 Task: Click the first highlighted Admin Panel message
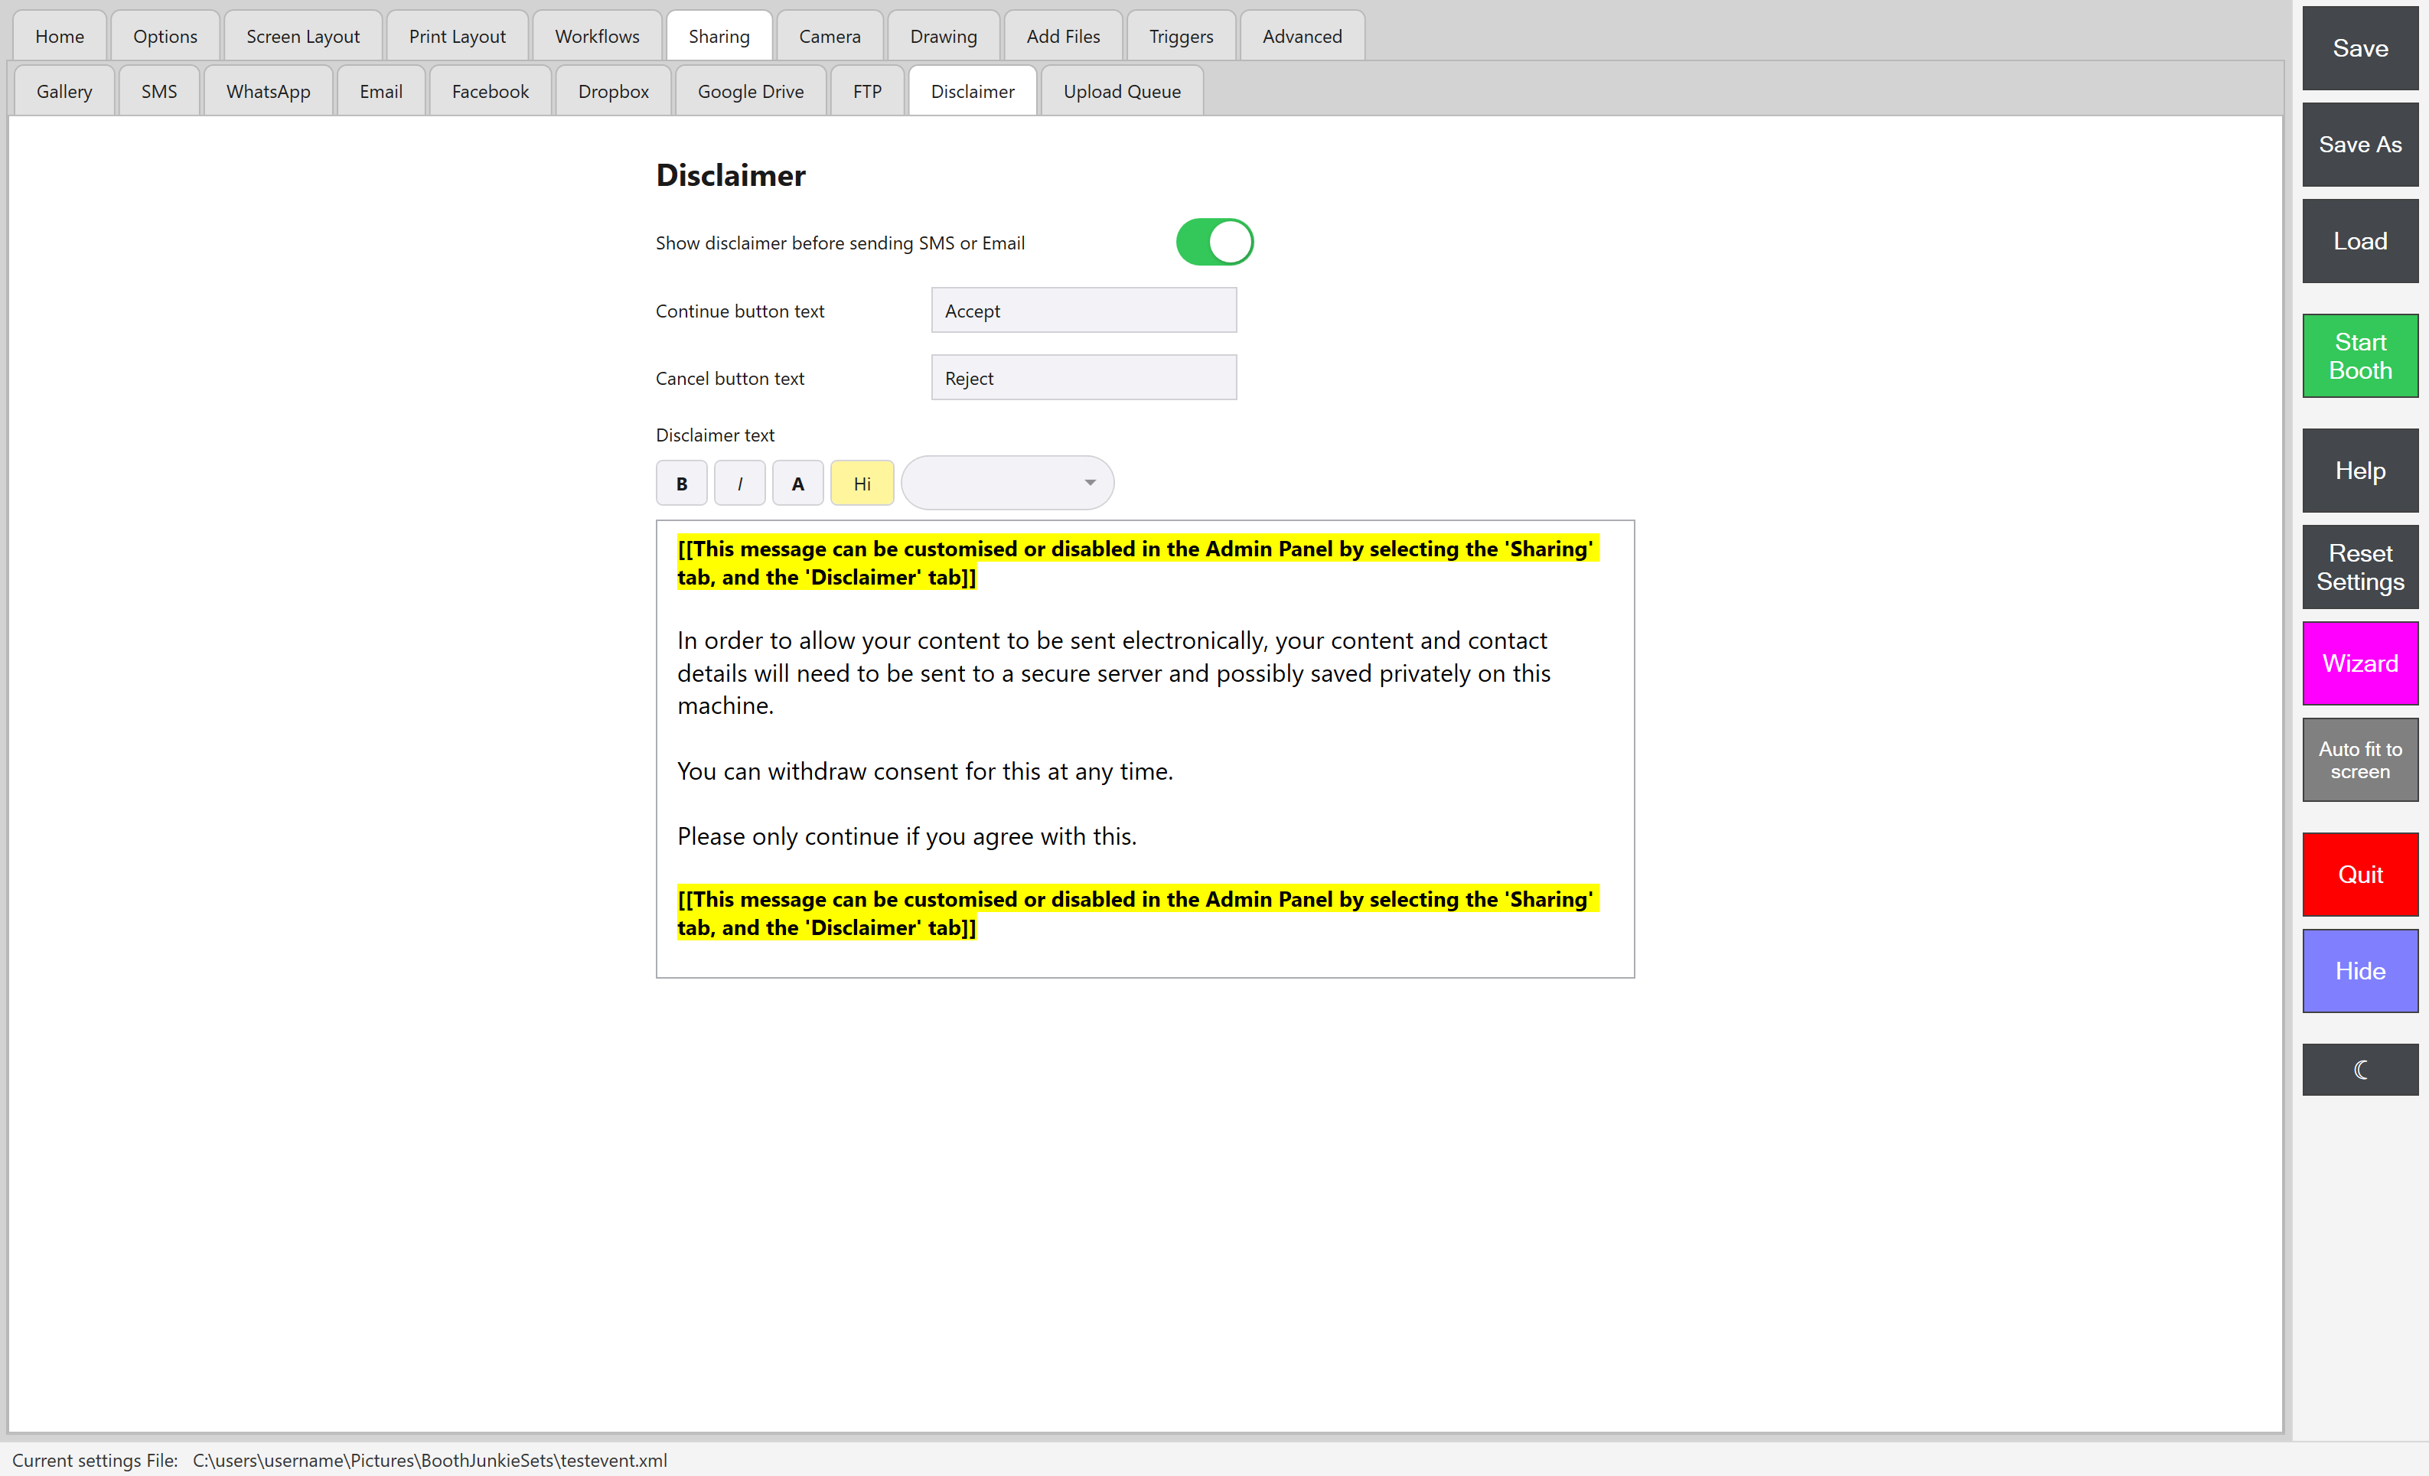tap(1136, 563)
